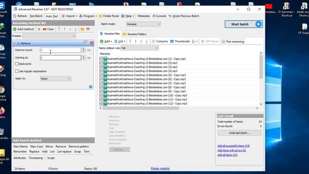Toggle the Remove method enabled checkbox
Image resolution: width=309 pixels, height=174 pixels.
(x=85, y=42)
